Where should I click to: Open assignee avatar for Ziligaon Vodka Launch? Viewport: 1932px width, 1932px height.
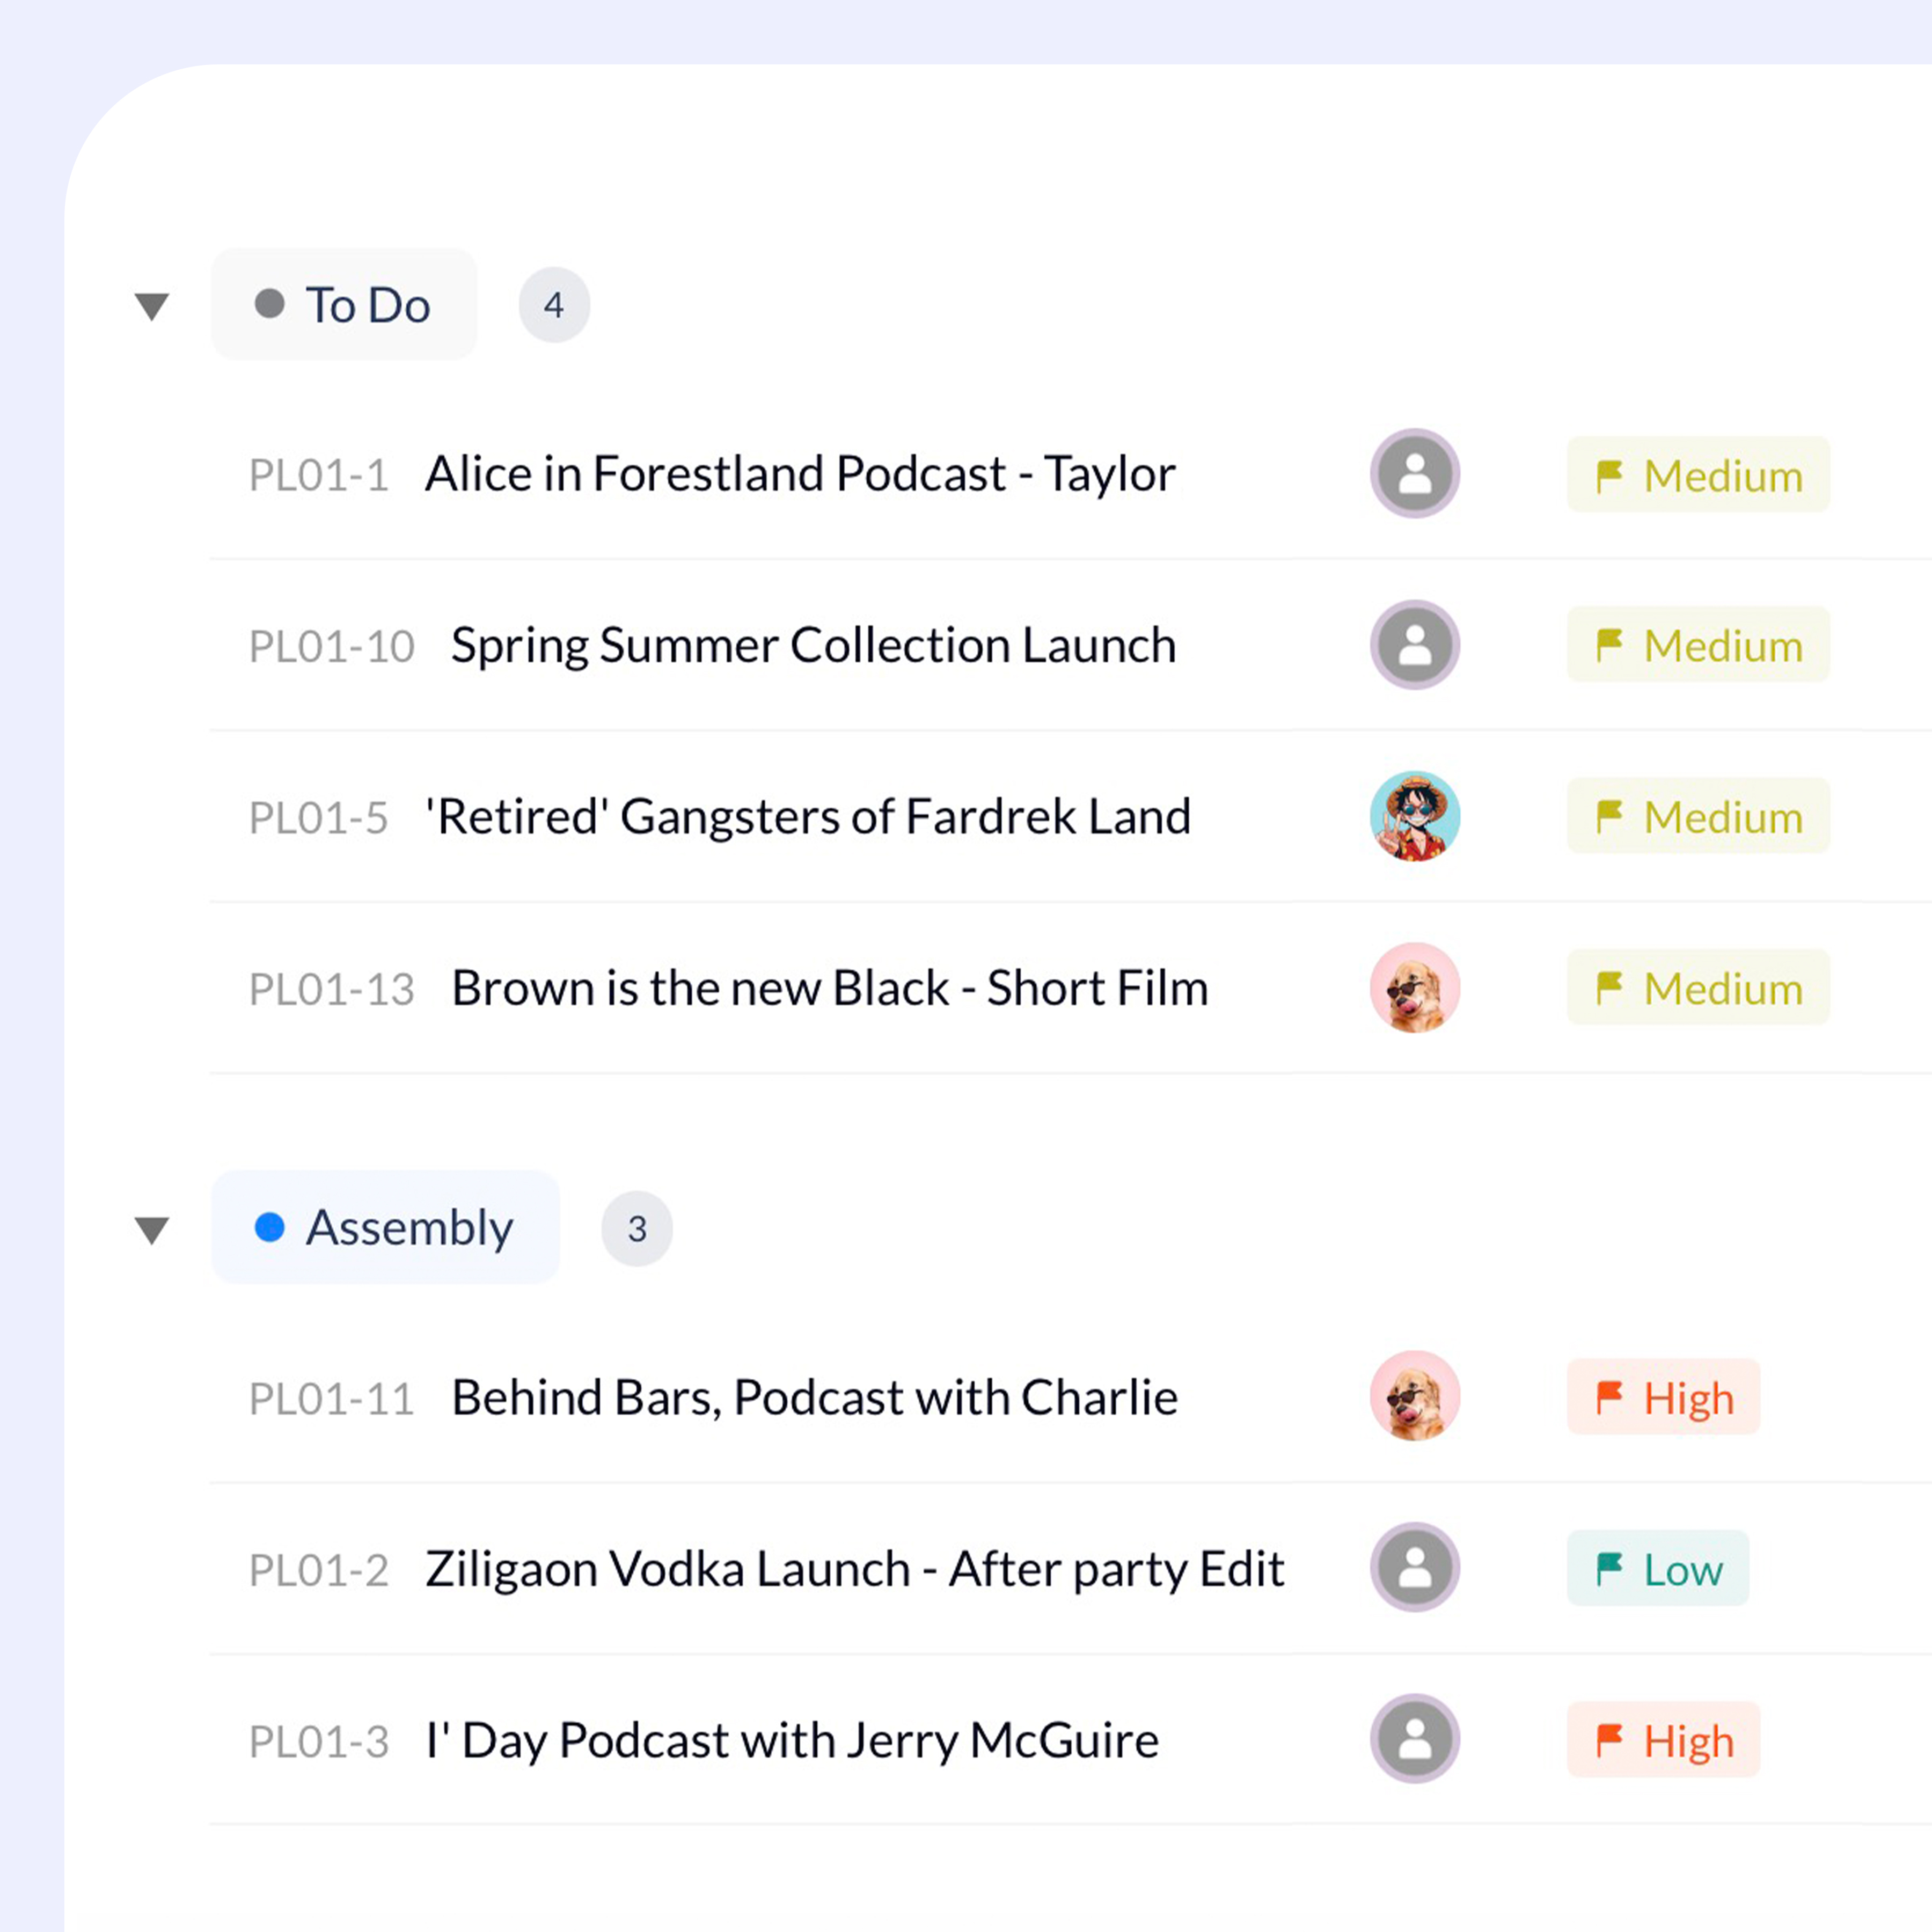pos(1415,1568)
